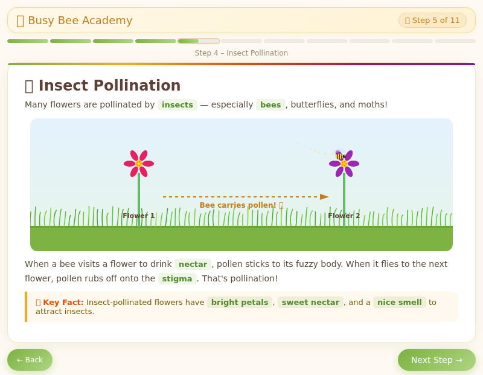Screen dimensions: 483x375
Task: Click the fifth progress bar segment
Action: pos(198,41)
